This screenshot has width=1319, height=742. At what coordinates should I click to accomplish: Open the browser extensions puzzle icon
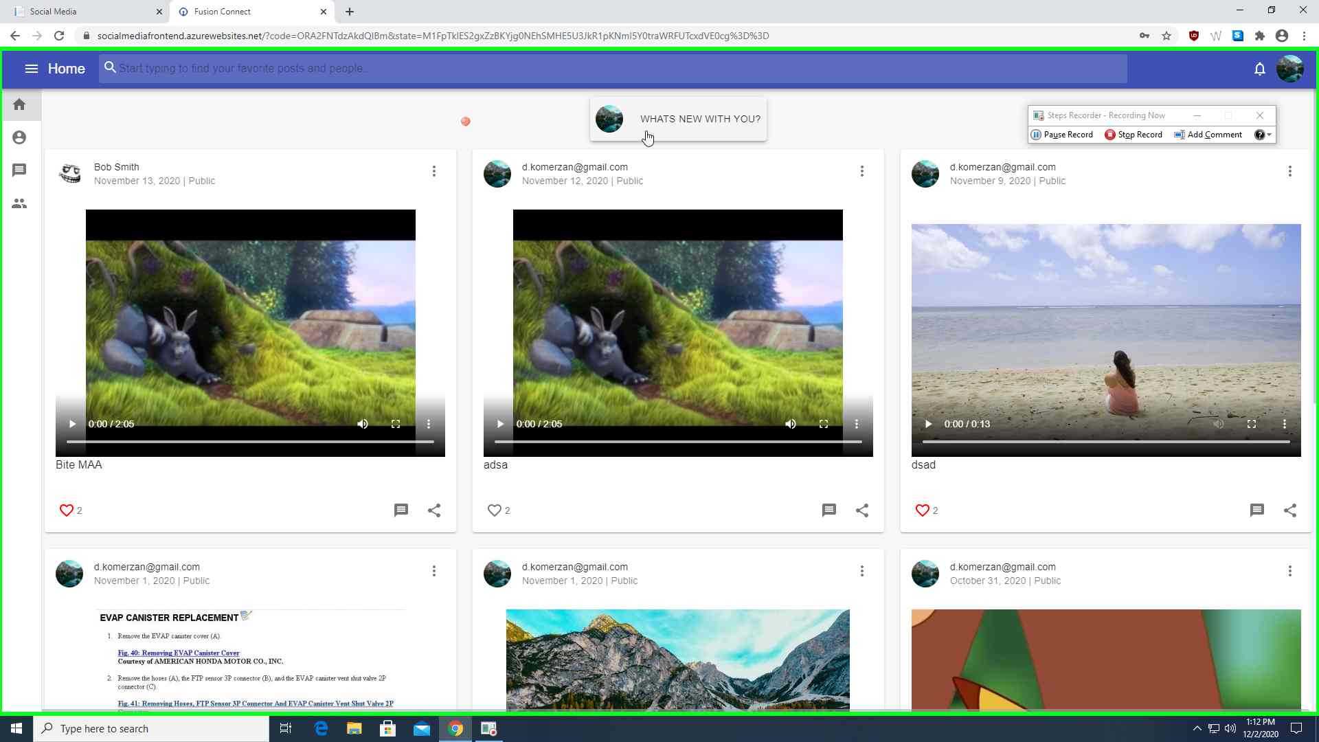(x=1260, y=36)
